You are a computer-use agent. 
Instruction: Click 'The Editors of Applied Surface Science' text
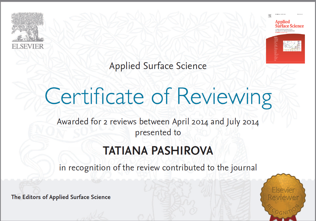[61, 197]
